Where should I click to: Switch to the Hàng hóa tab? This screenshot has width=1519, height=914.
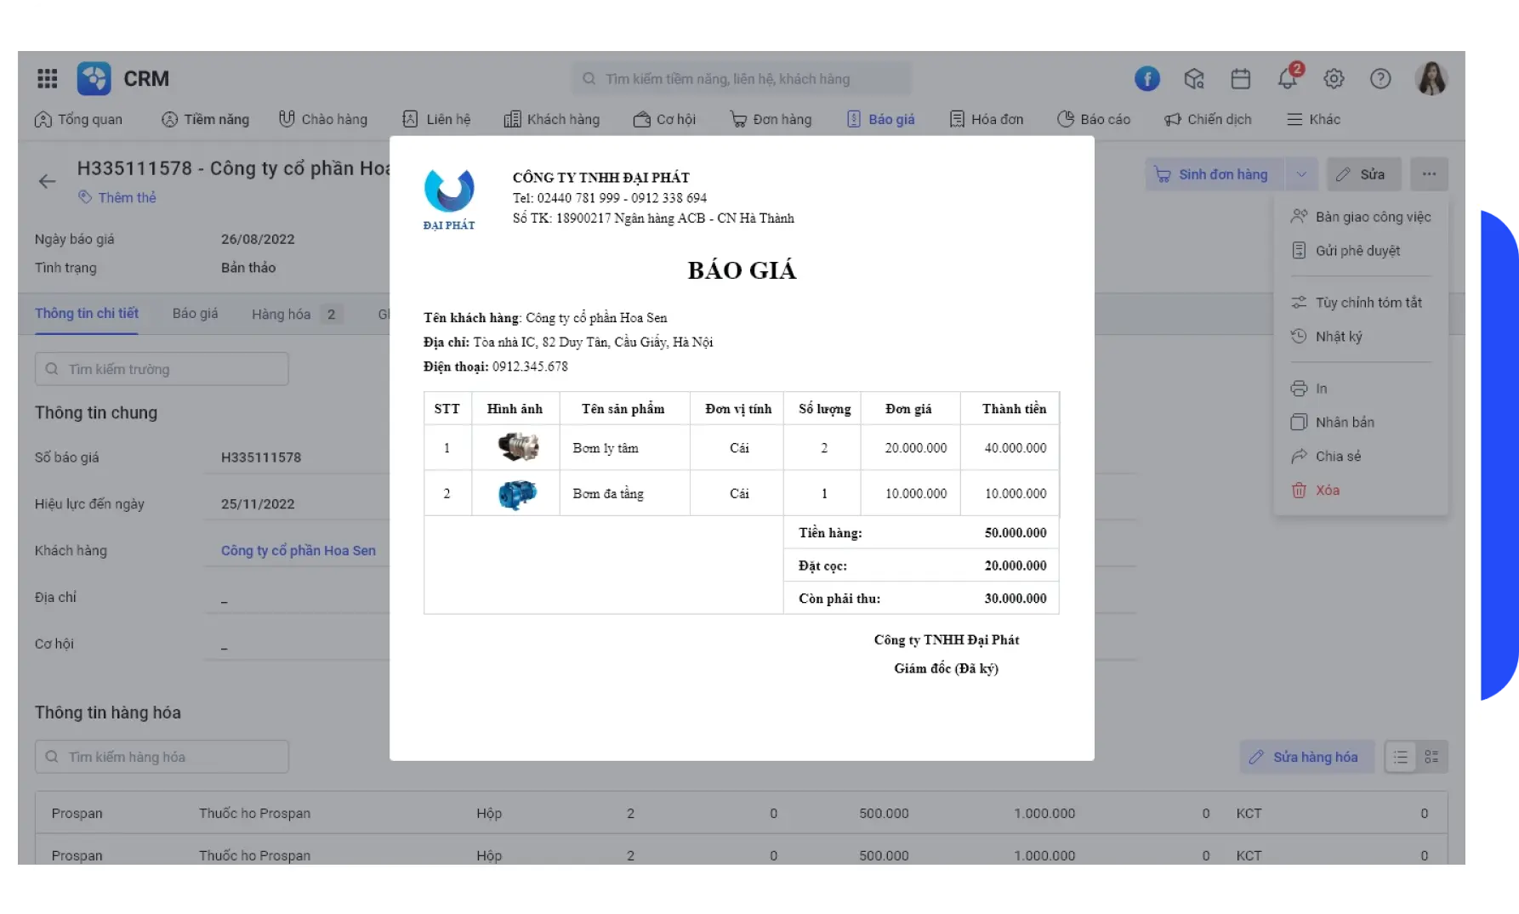pos(281,314)
